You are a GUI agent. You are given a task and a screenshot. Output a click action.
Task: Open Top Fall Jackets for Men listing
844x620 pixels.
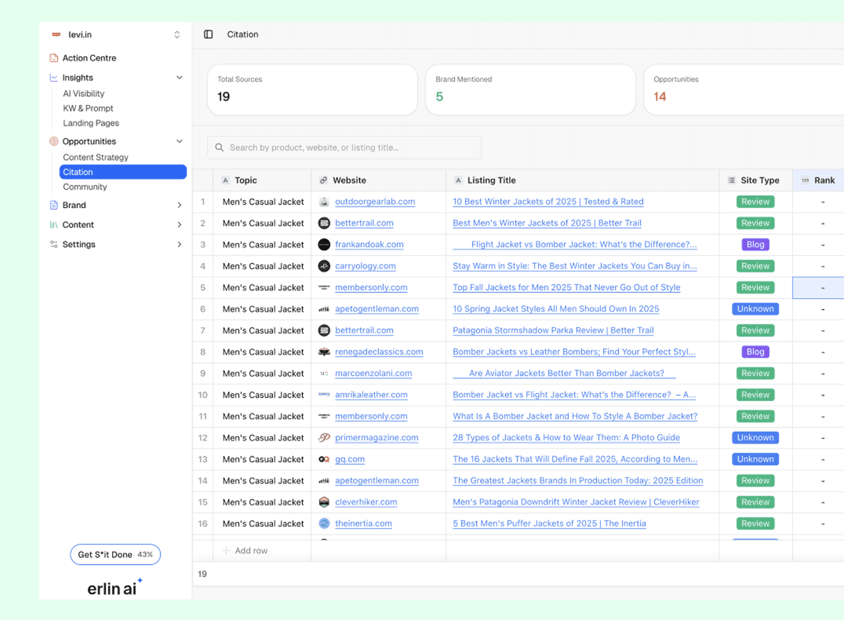pos(566,288)
